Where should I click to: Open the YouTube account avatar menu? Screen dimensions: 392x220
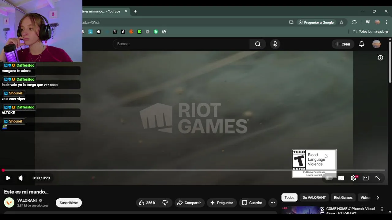point(376,44)
